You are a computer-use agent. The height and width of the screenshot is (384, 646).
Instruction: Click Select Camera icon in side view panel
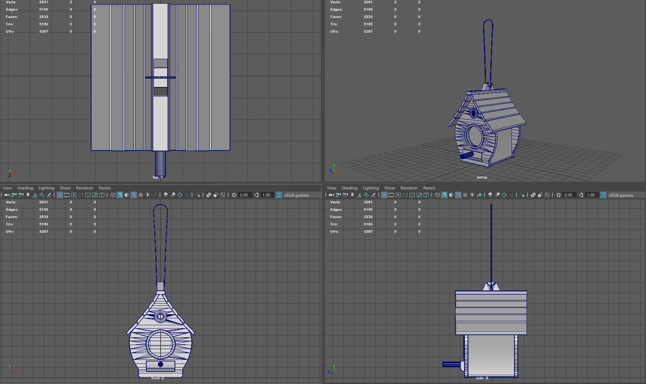pyautogui.click(x=331, y=195)
